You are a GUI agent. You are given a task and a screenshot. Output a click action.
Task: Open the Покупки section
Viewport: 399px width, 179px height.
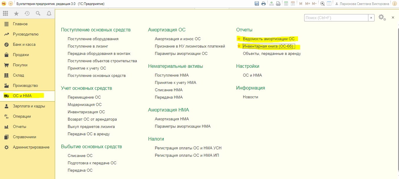(27, 65)
